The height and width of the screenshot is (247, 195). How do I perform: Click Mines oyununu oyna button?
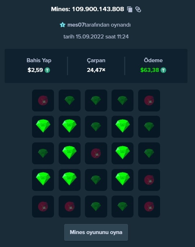pyautogui.click(x=96, y=232)
